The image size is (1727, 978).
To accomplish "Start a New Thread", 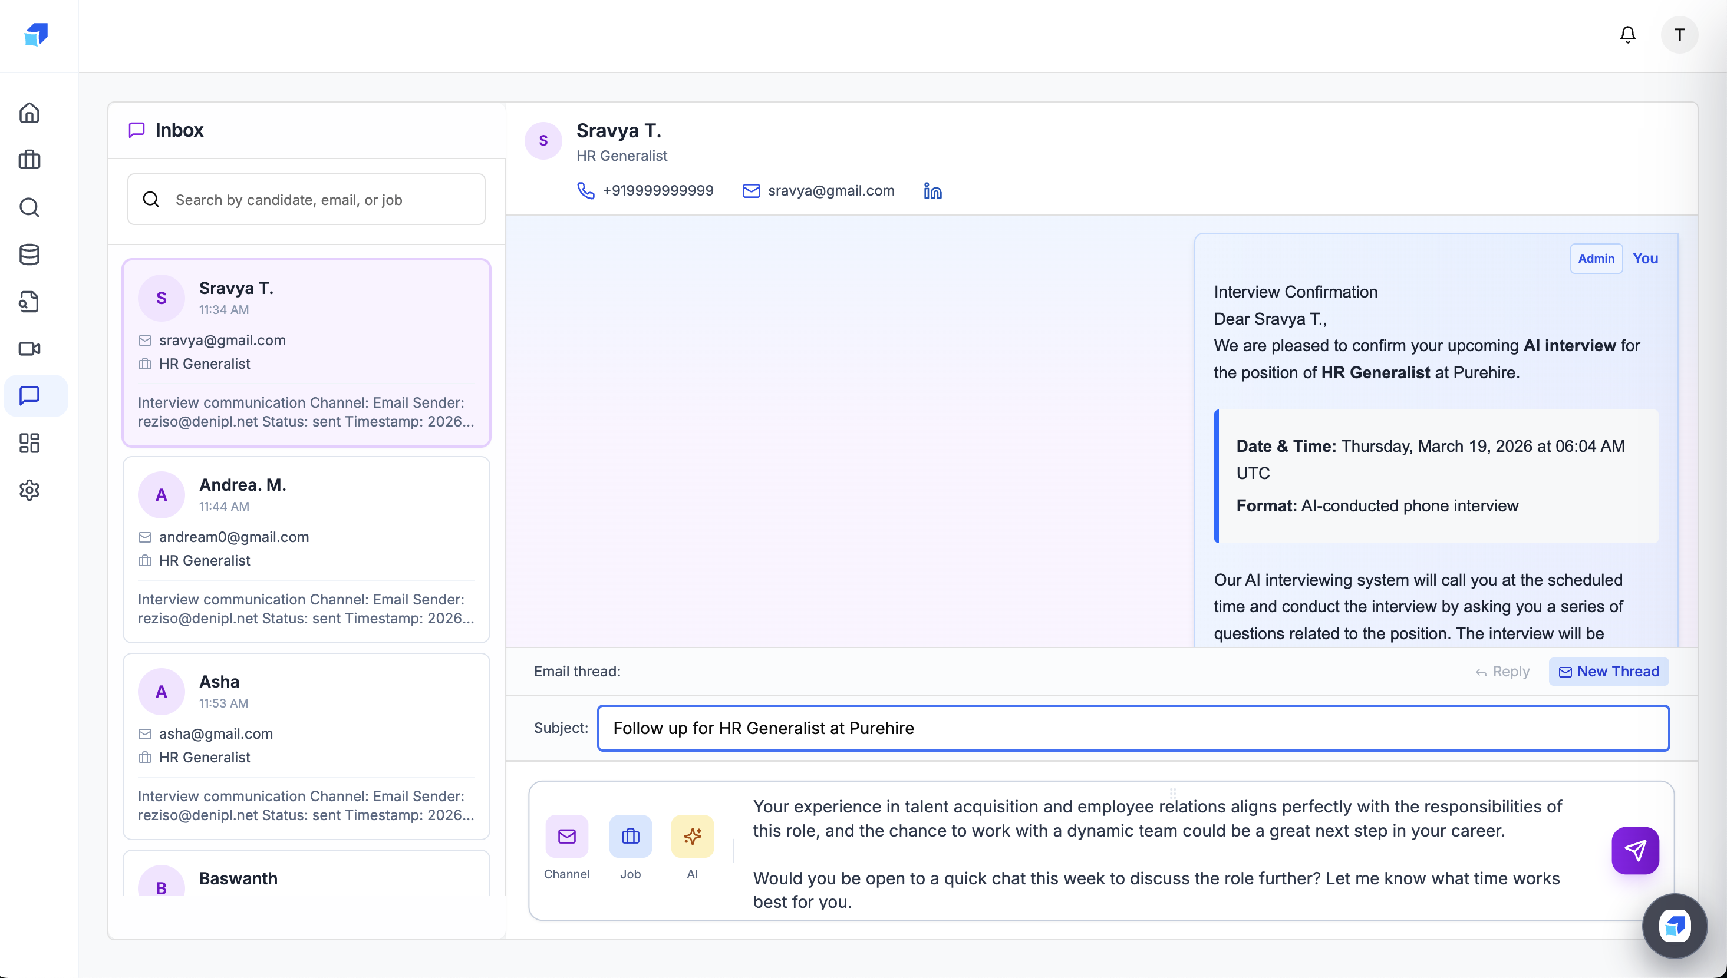I will pyautogui.click(x=1608, y=671).
